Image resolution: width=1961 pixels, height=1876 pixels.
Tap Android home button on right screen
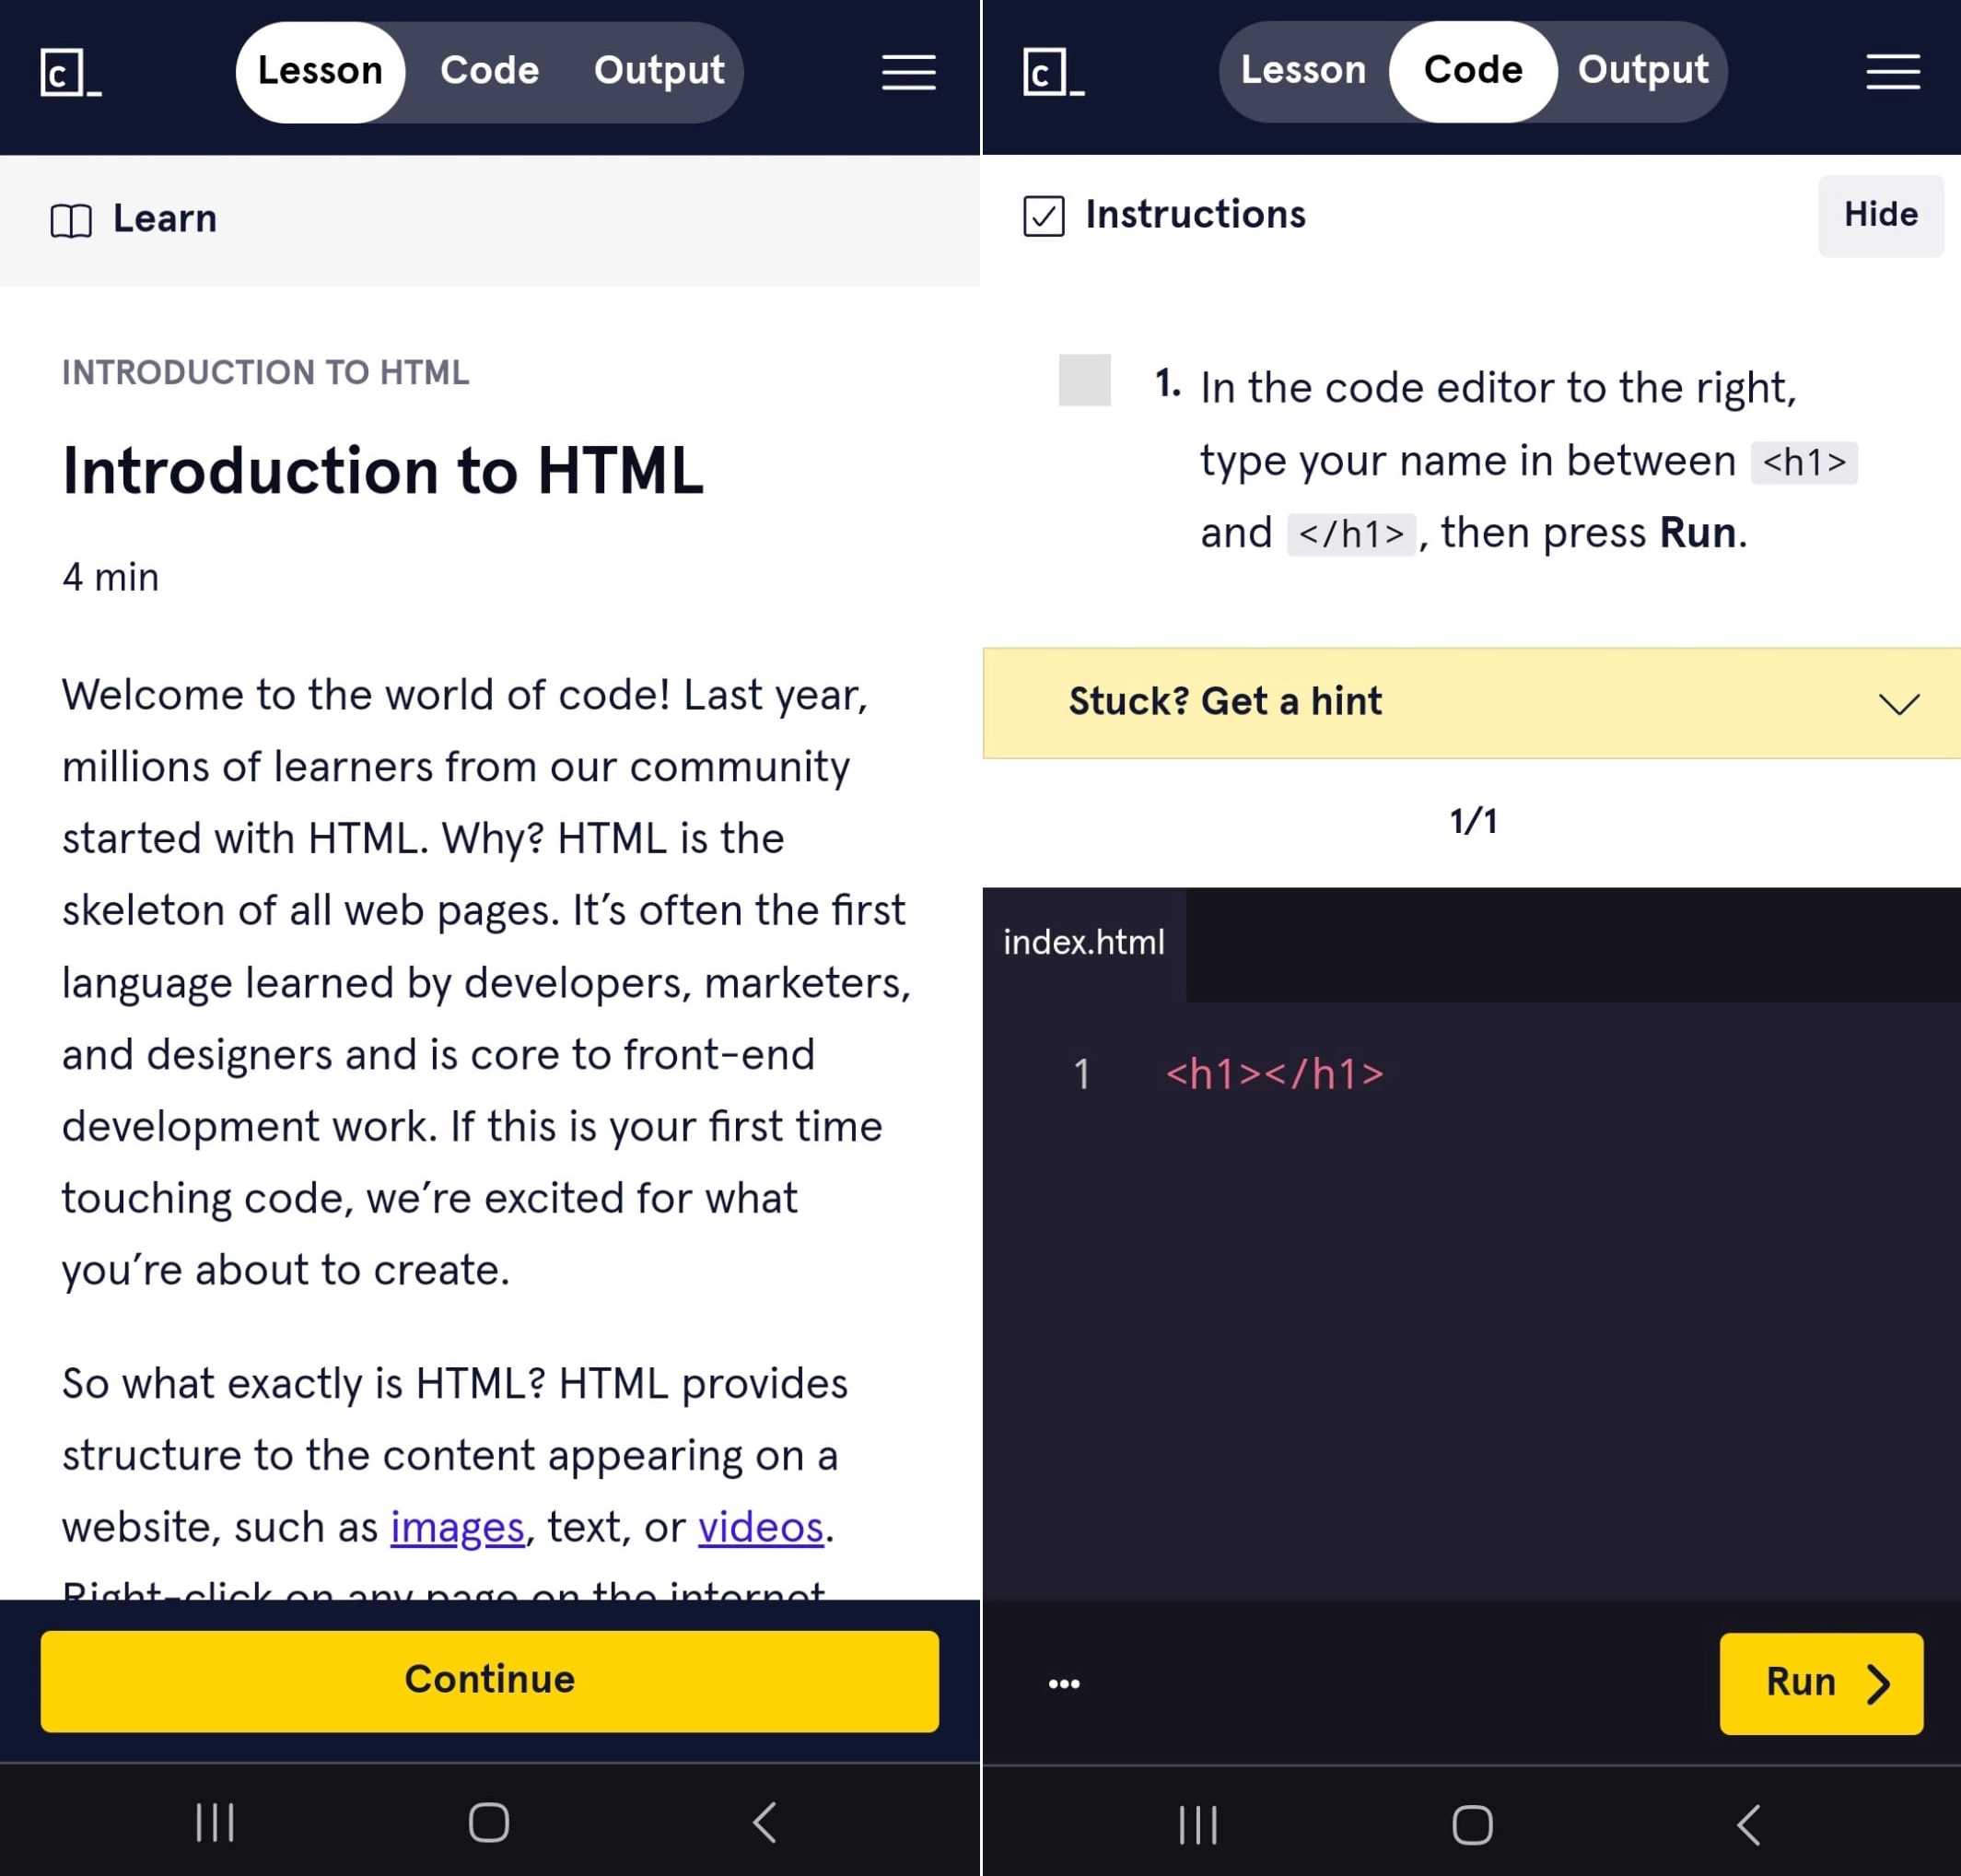pos(1472,1824)
